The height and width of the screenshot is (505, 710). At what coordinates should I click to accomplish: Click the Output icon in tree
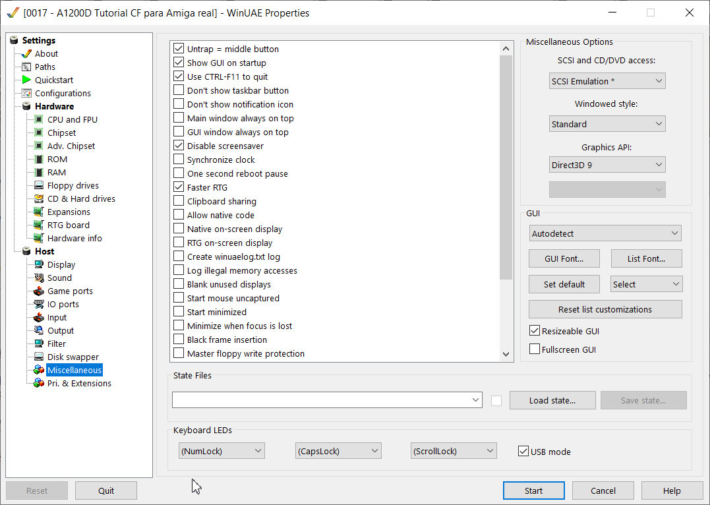coord(39,331)
